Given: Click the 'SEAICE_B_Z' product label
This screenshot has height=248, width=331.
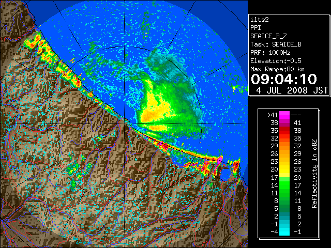Looking at the screenshot, I should 268,36.
